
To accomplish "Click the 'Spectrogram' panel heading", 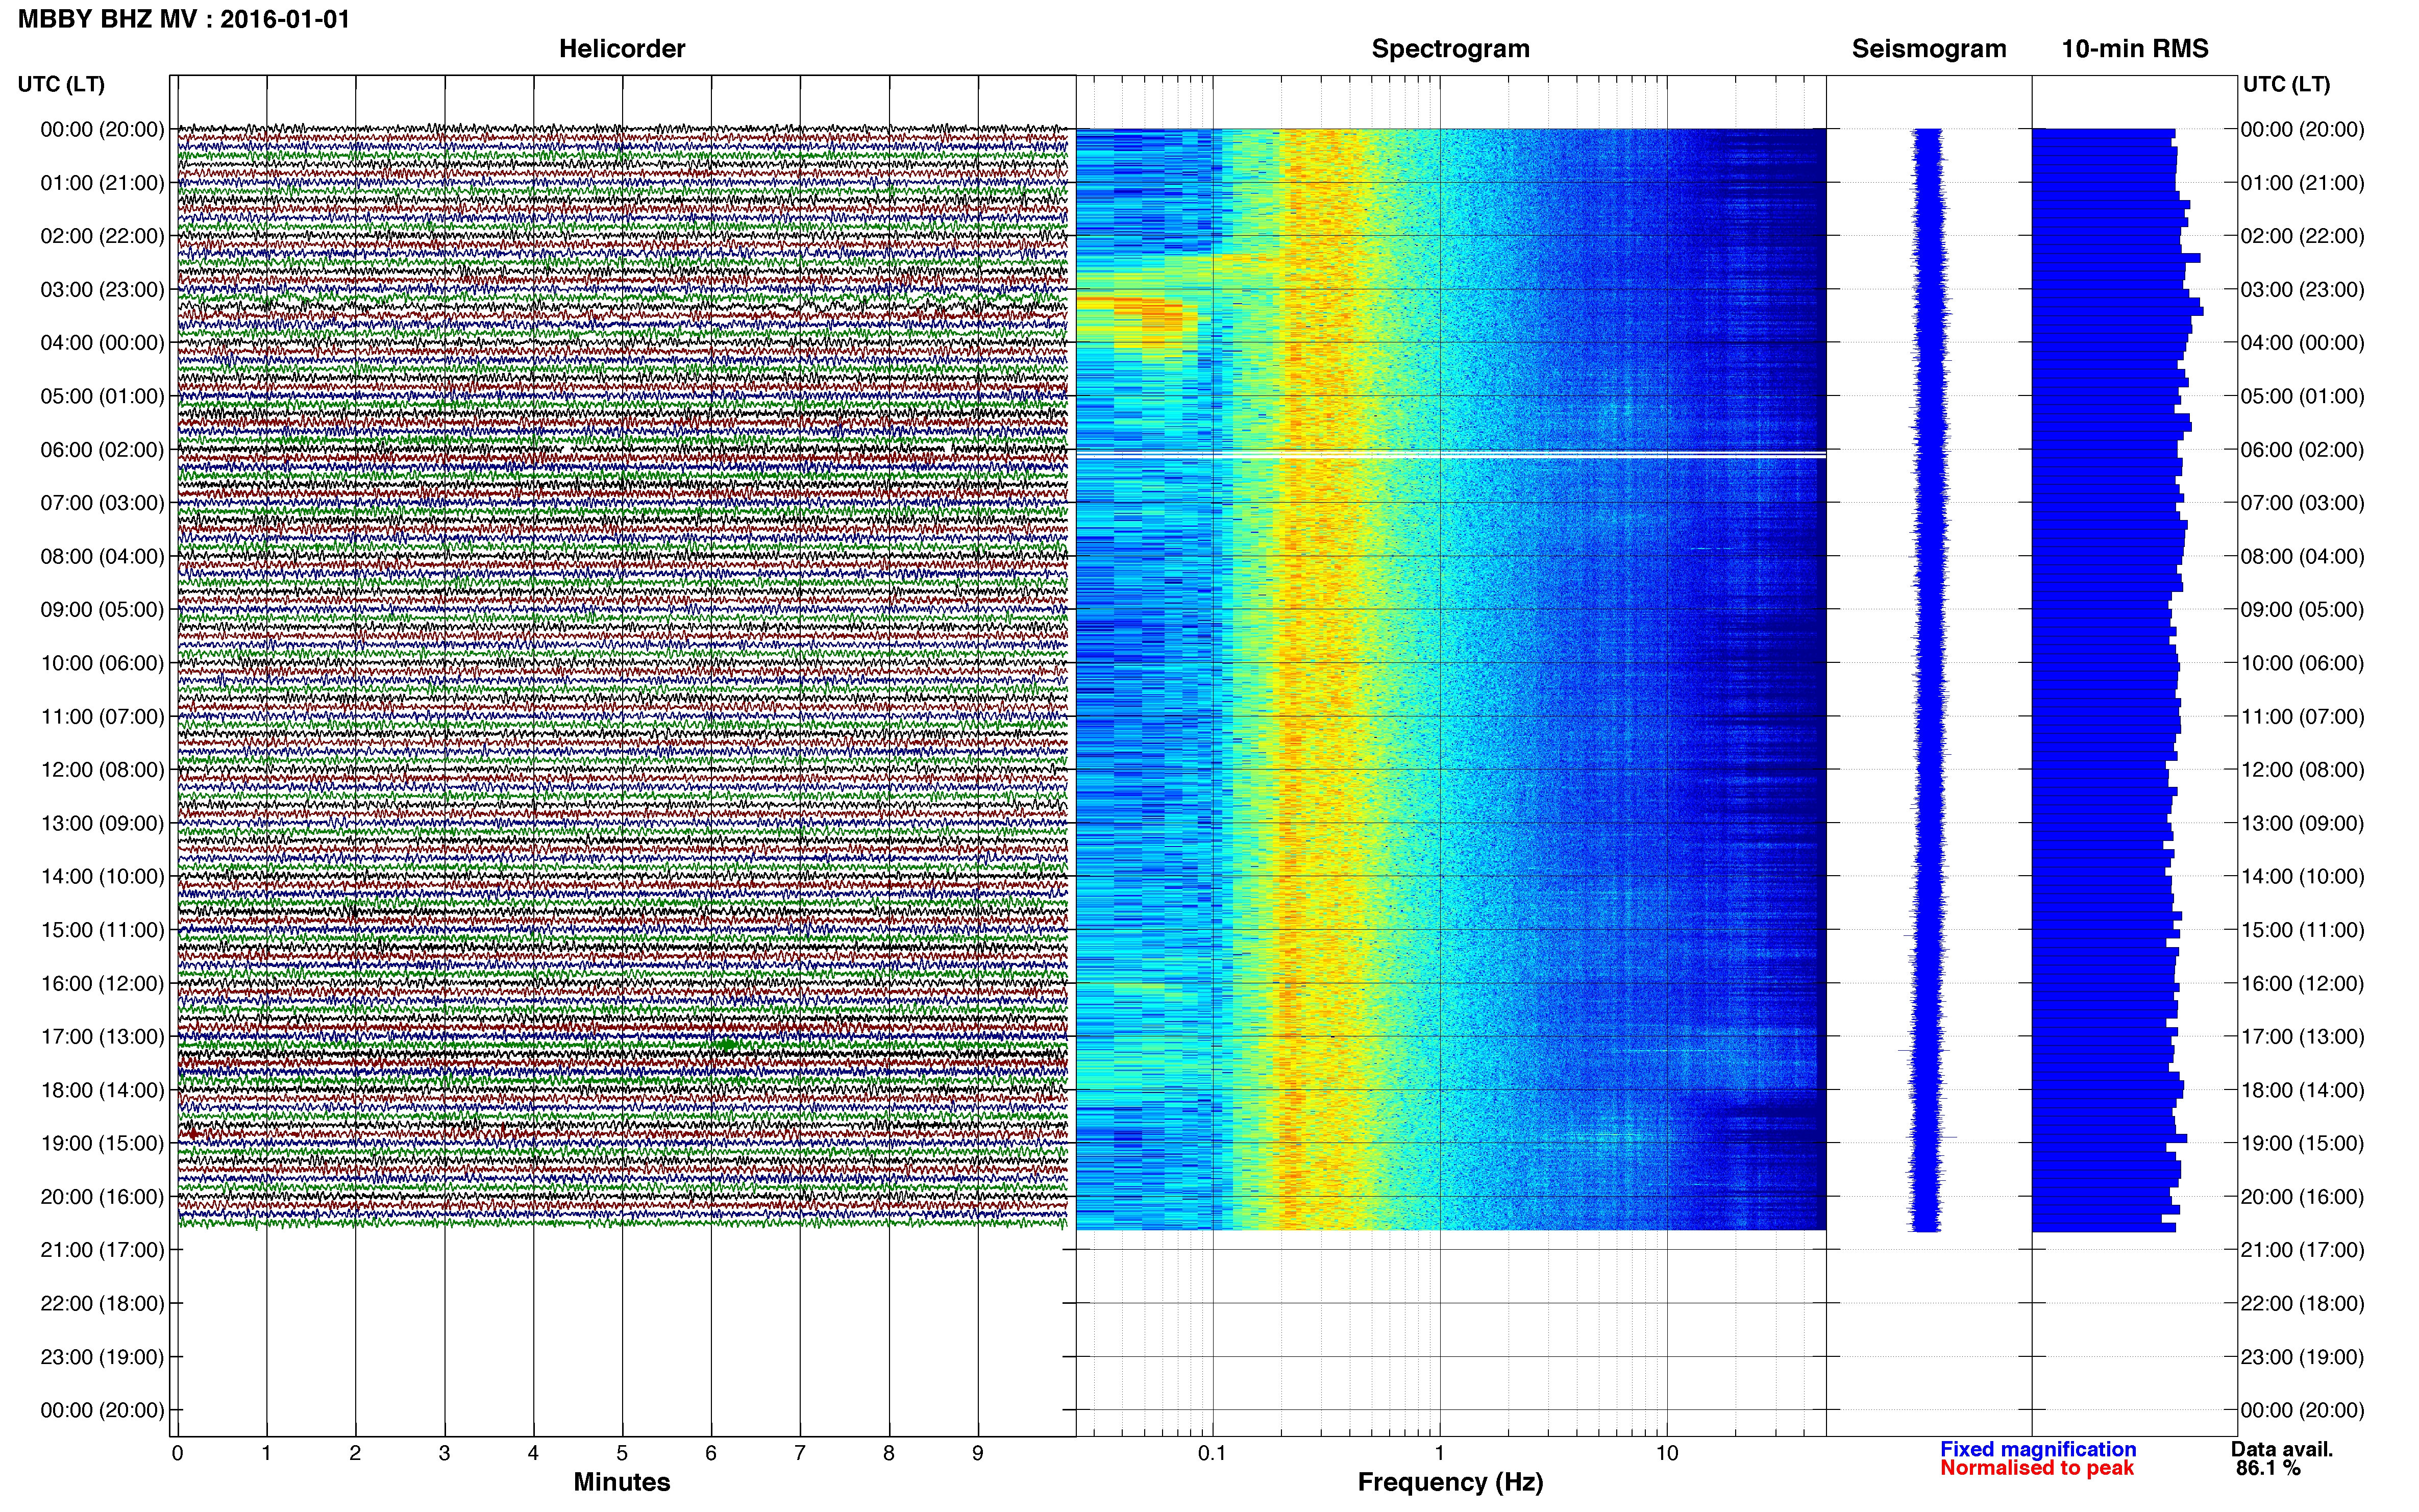I will [x=1450, y=49].
